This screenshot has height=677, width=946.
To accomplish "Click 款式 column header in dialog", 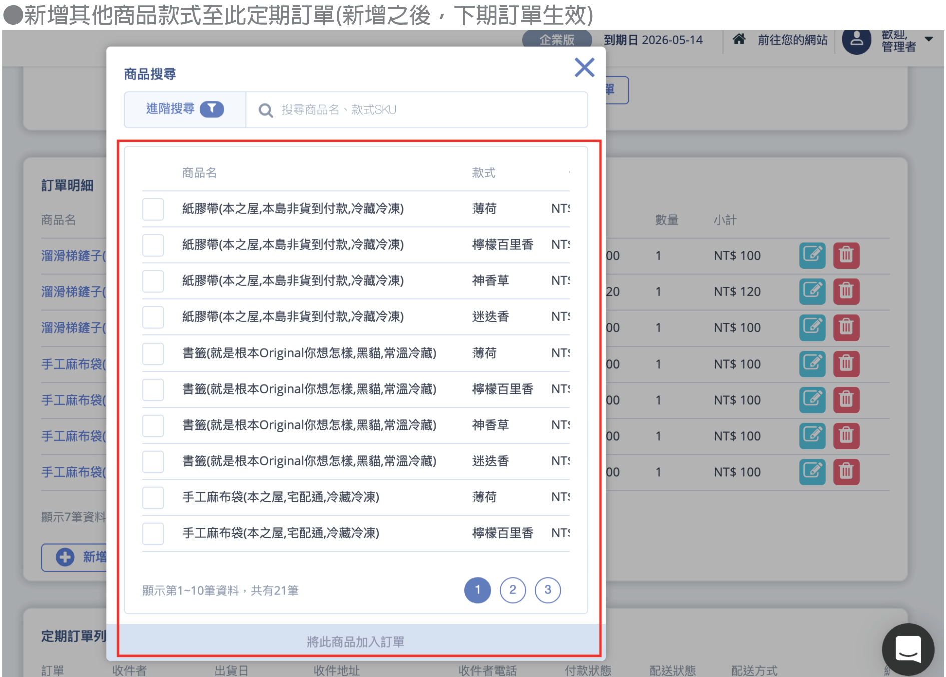I will pyautogui.click(x=484, y=173).
